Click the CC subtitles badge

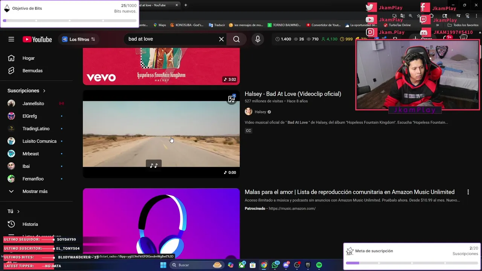coord(248,131)
